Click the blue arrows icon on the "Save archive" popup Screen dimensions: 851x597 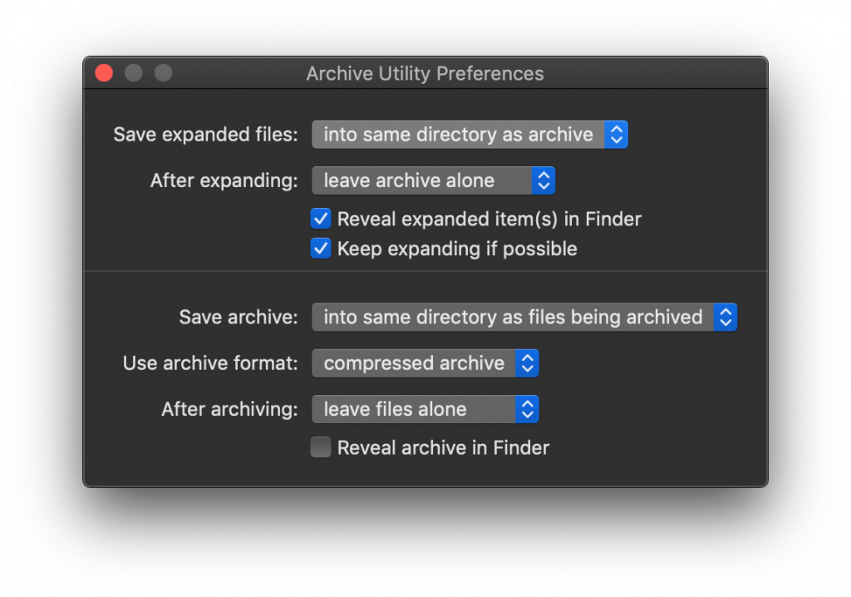pos(726,317)
